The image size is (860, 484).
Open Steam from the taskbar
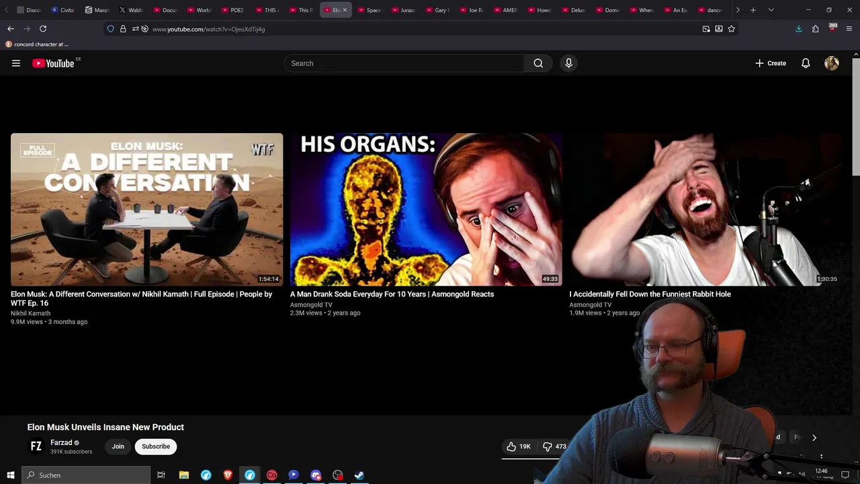(359, 475)
